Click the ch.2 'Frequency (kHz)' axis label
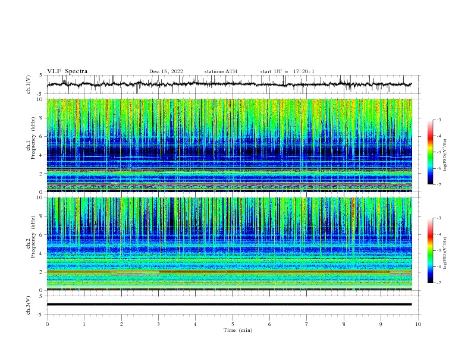 [x=33, y=236]
